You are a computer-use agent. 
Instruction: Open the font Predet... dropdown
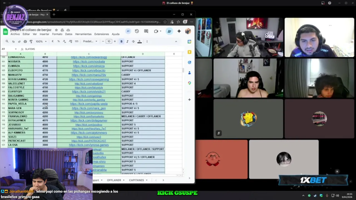click(x=90, y=41)
